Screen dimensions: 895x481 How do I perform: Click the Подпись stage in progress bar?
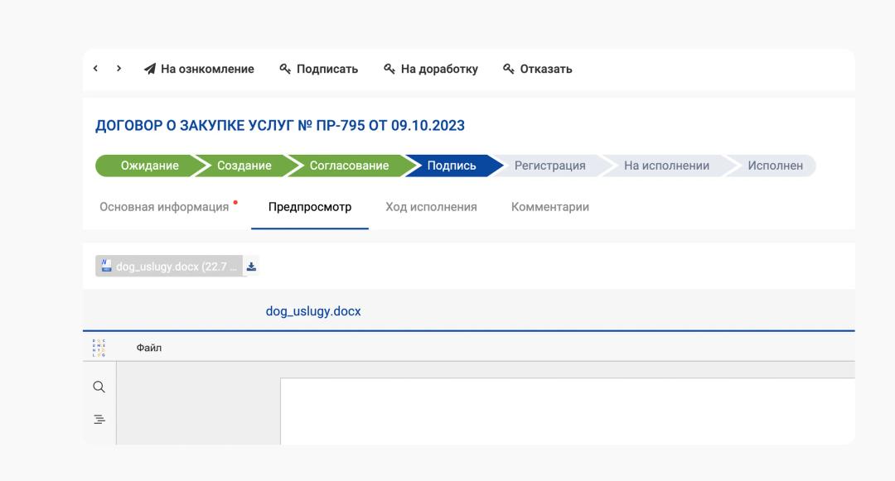click(452, 166)
